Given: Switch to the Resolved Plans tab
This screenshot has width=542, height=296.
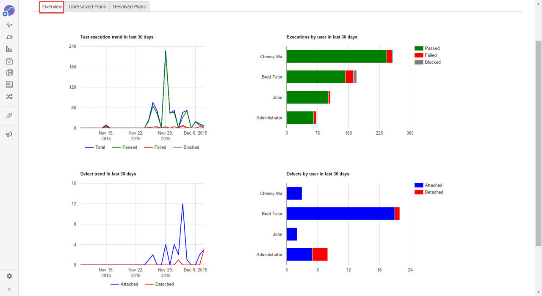Looking at the screenshot, I should pyautogui.click(x=129, y=7).
